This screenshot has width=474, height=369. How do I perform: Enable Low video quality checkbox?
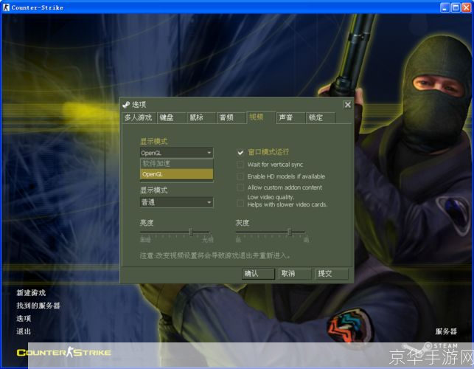click(240, 203)
